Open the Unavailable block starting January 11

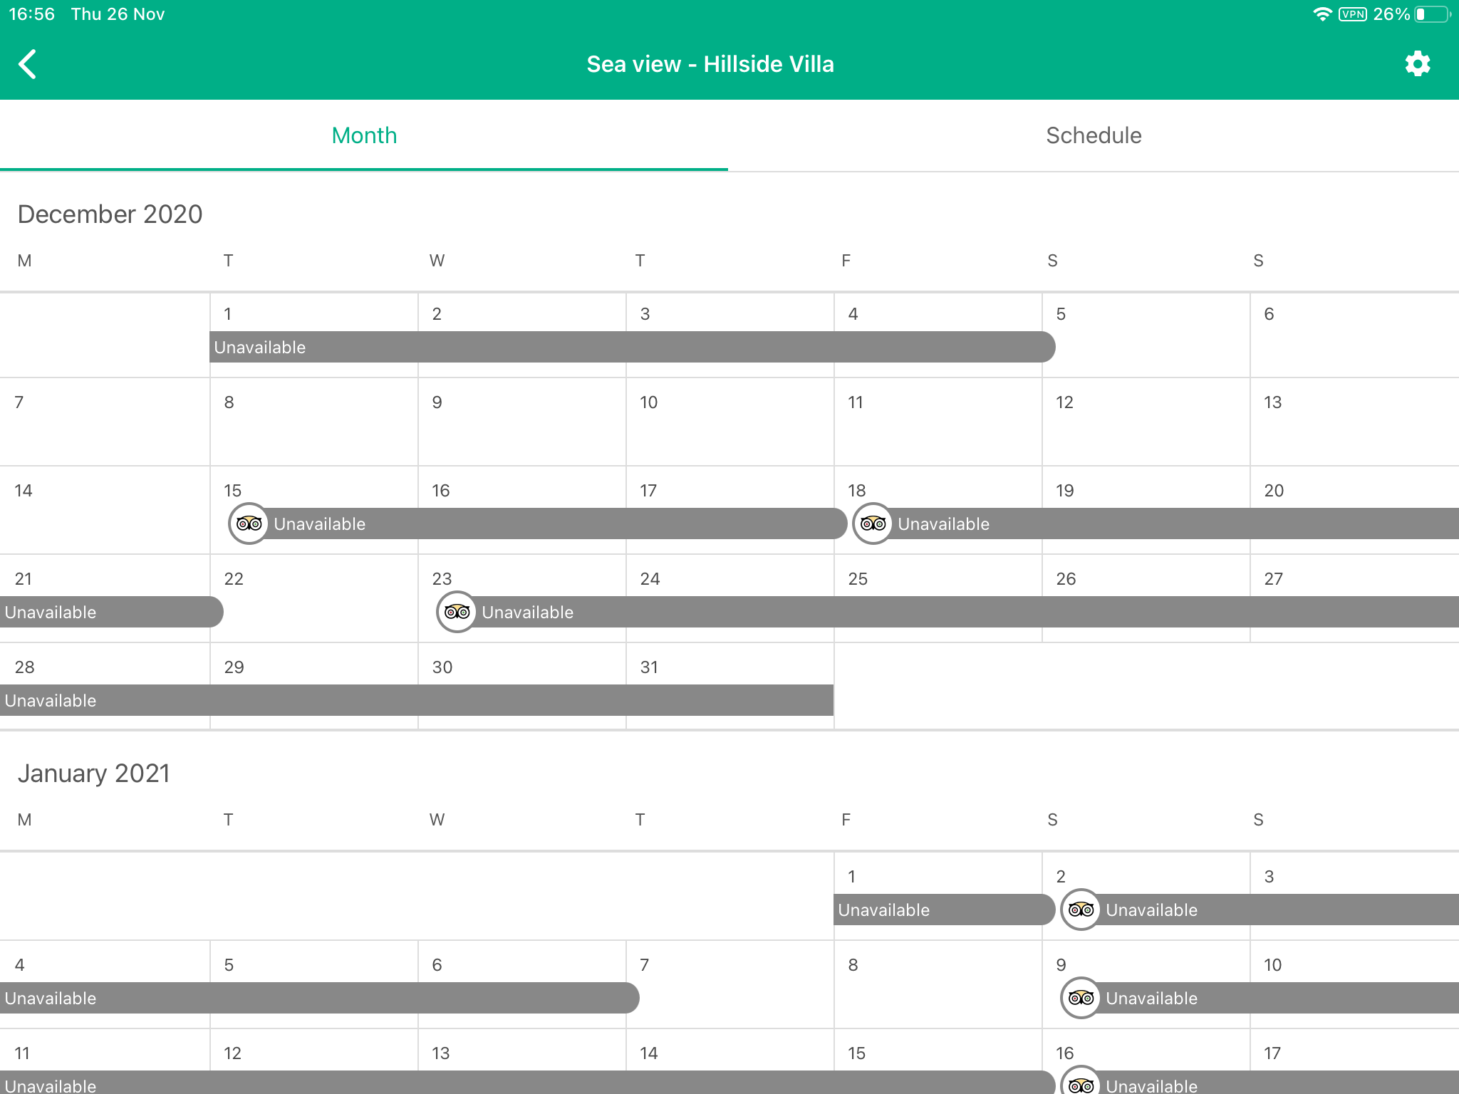coord(527,1083)
